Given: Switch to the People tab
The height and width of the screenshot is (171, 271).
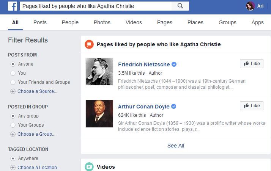Looking at the screenshot, I should tap(70, 22).
